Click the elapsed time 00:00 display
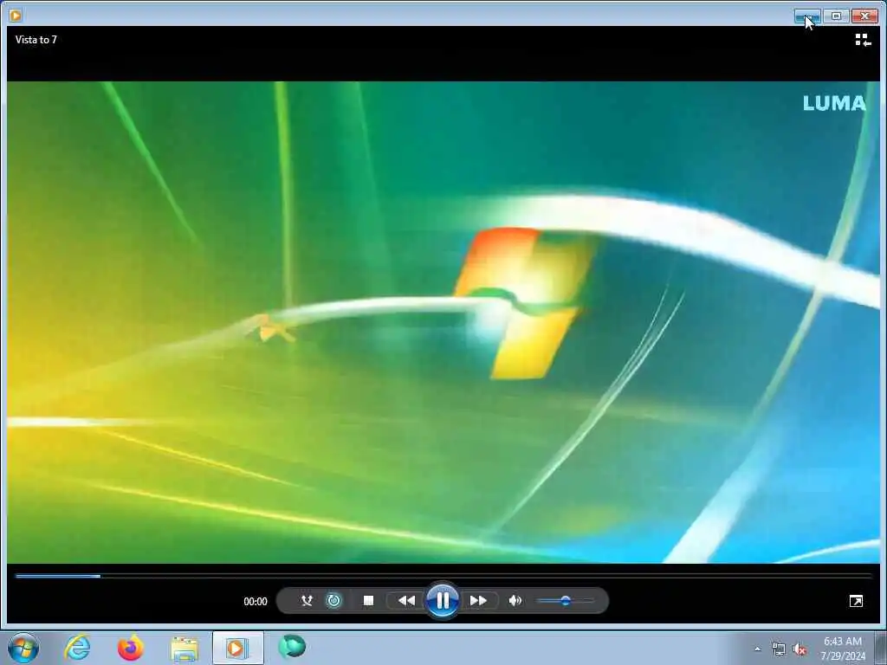887x665 pixels. 256,602
